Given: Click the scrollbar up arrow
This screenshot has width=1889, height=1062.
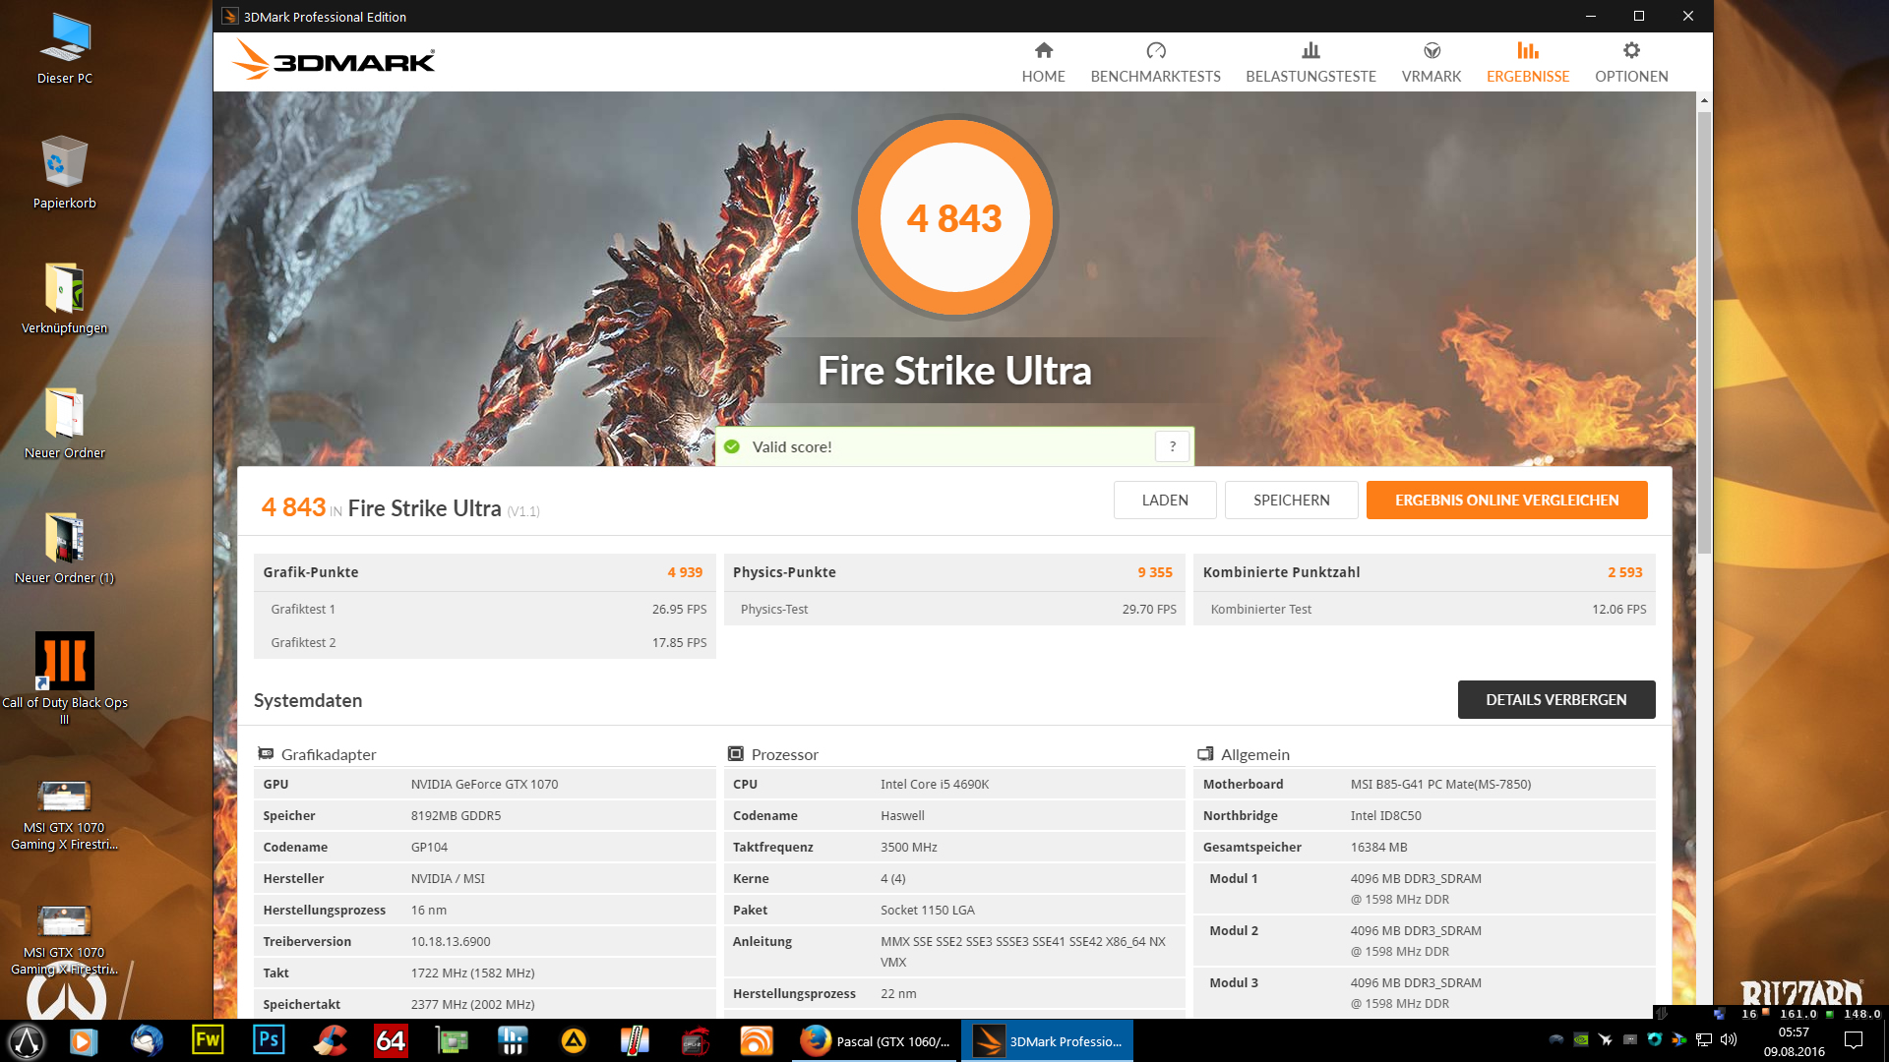Looking at the screenshot, I should 1704,100.
